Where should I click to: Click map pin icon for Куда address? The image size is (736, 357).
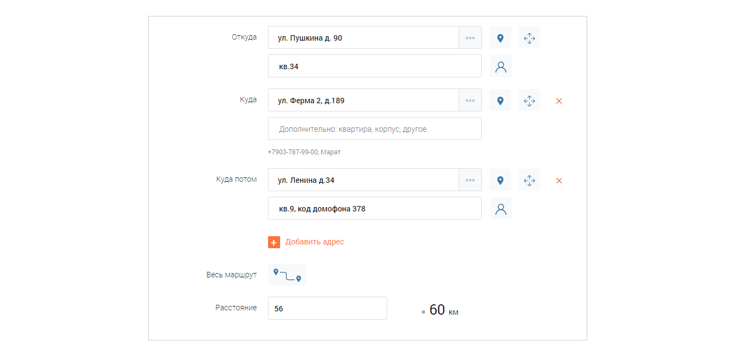(500, 101)
